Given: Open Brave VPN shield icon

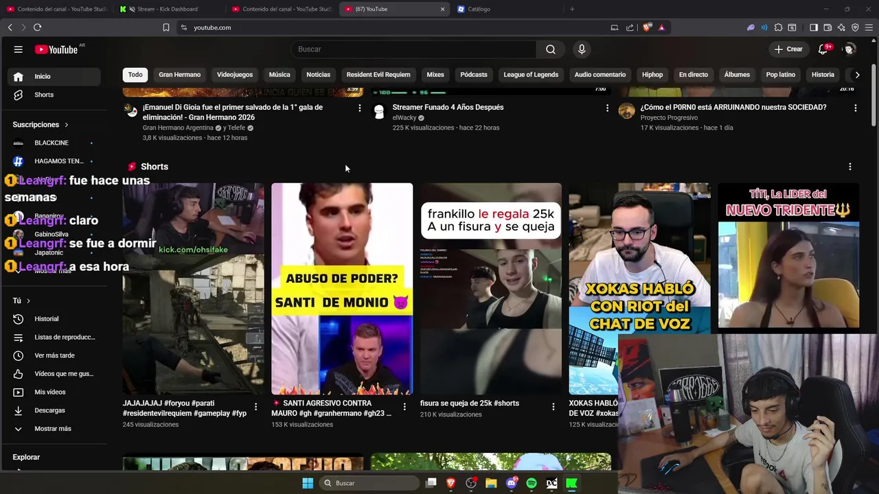Looking at the screenshot, I should click(x=855, y=27).
